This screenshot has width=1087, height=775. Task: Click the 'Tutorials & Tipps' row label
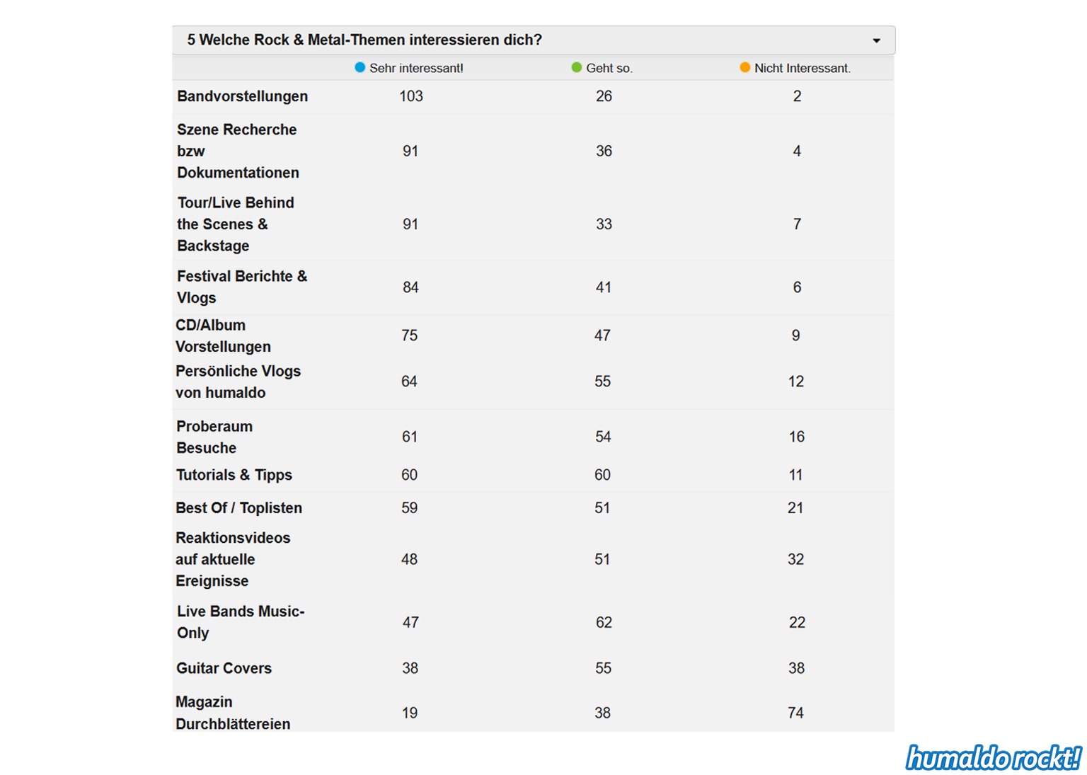234,475
